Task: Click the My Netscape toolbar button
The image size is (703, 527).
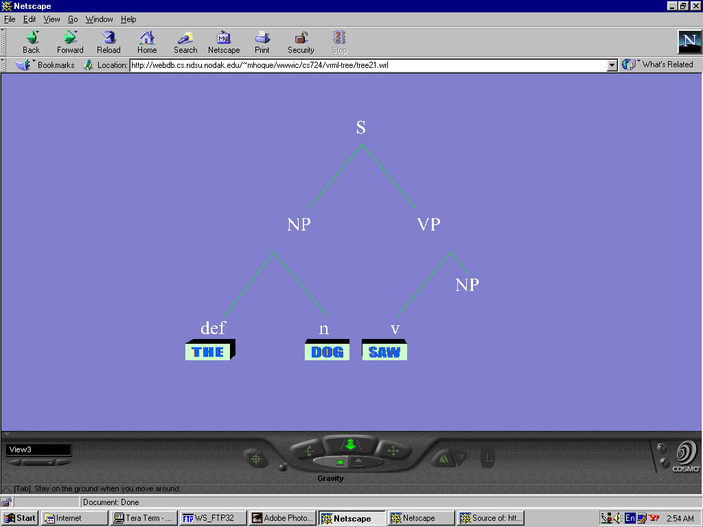Action: 224,42
